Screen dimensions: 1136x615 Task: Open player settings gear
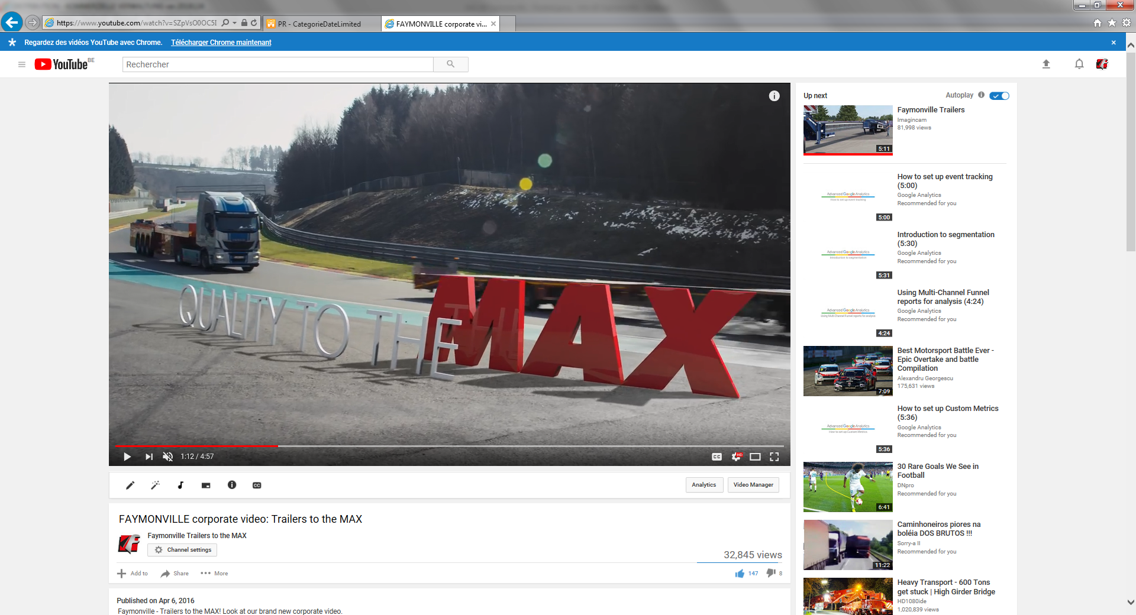[736, 457]
